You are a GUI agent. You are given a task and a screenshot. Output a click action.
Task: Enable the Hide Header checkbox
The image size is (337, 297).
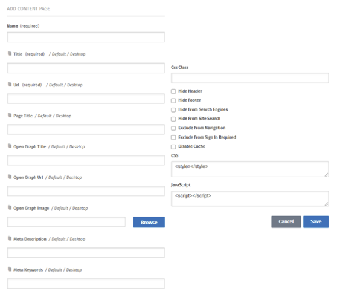[173, 91]
